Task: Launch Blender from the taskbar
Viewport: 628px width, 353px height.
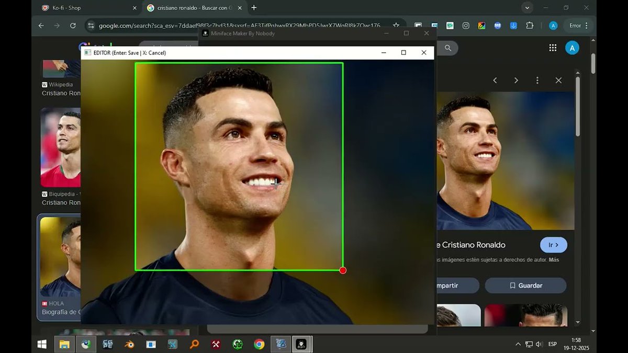Action: coord(129,345)
